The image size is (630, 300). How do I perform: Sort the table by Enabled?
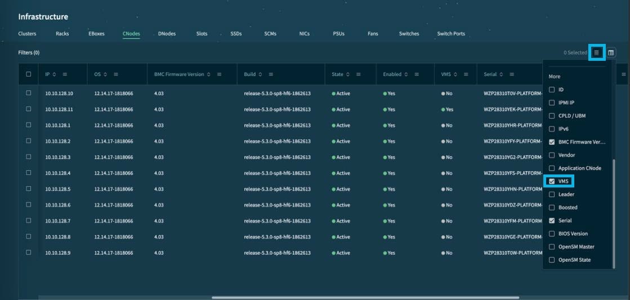click(x=406, y=74)
